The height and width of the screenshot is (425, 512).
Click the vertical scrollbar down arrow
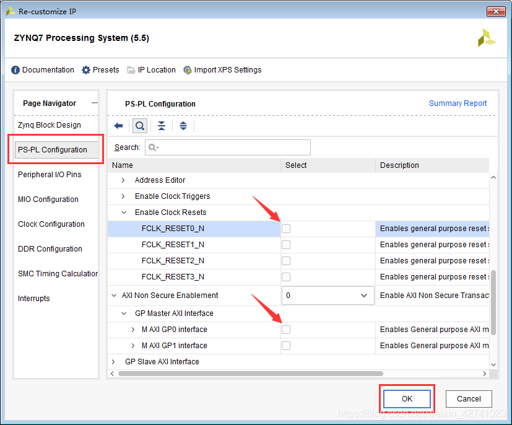[x=493, y=364]
